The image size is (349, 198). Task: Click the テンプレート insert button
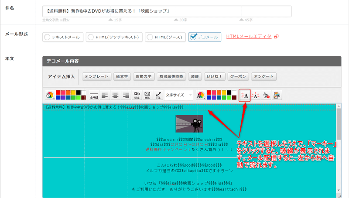[97, 76]
